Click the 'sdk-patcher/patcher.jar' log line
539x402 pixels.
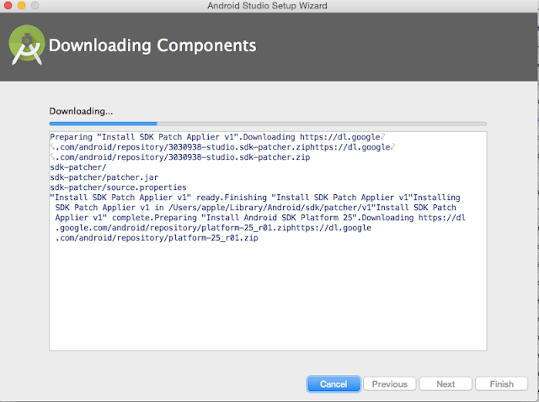(x=104, y=177)
